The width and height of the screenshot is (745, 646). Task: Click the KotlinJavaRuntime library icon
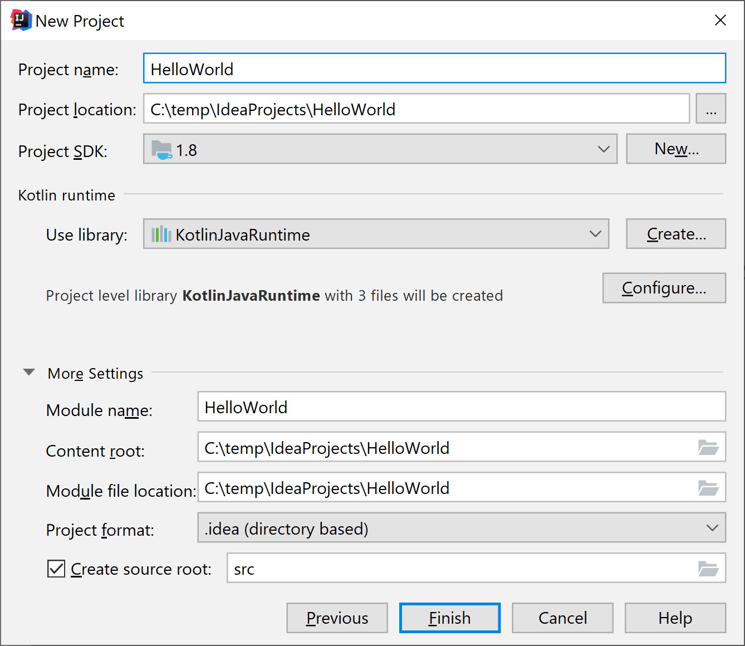tap(161, 234)
